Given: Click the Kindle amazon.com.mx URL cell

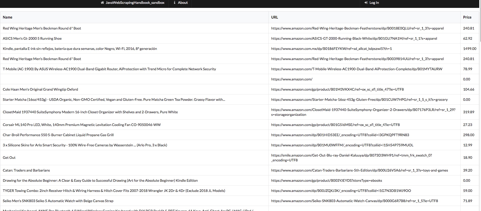Looking at the screenshot, I should pyautogui.click(x=331, y=49).
